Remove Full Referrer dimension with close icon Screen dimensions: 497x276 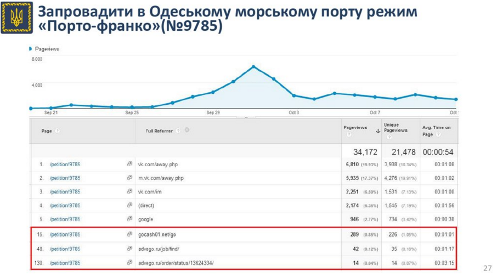[x=187, y=131]
